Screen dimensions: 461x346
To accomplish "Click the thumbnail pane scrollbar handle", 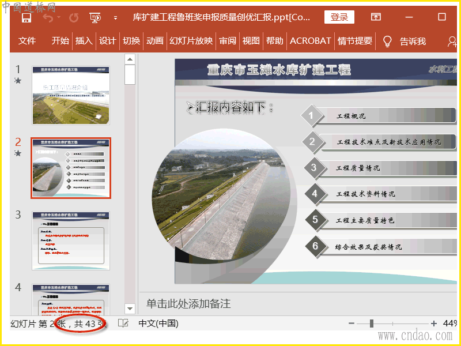I will pyautogui.click(x=130, y=75).
